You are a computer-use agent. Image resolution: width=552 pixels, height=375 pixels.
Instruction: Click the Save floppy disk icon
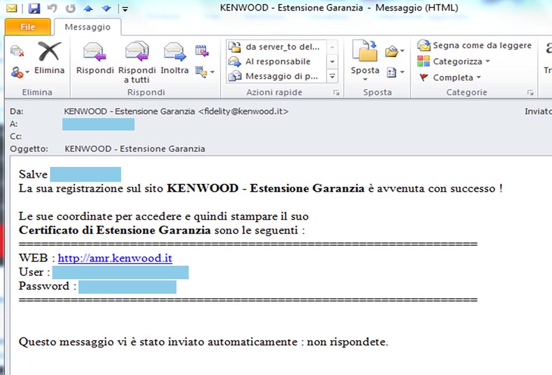[x=34, y=8]
